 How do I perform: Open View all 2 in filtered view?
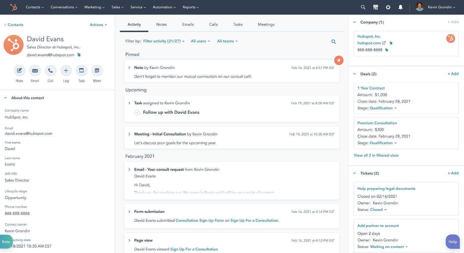[x=376, y=155]
